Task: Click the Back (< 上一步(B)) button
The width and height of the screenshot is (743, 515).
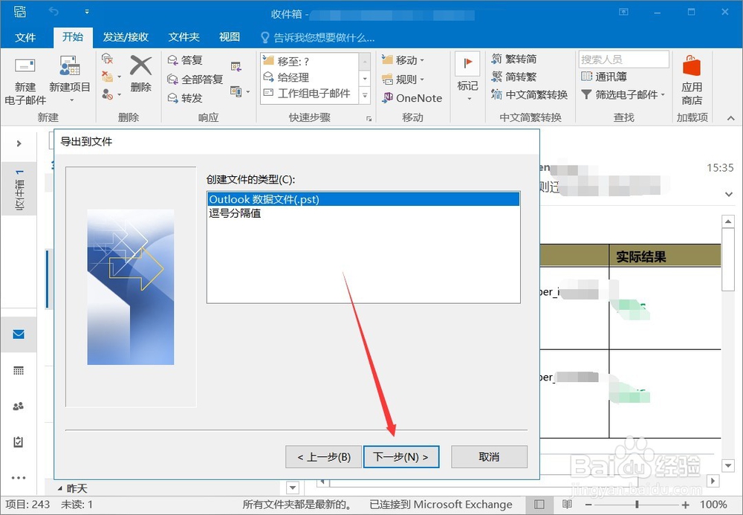Action: coord(324,457)
